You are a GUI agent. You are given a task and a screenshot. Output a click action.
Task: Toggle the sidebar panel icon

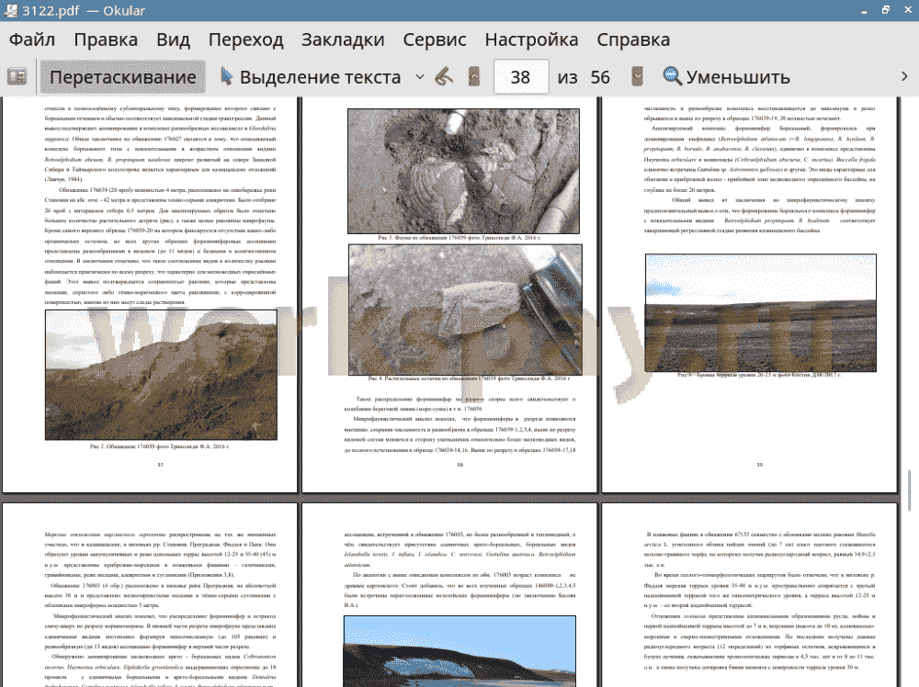point(17,77)
